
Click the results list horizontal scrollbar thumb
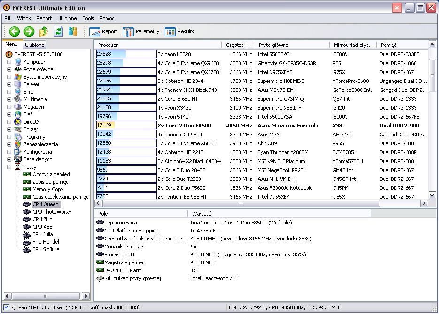pos(242,203)
